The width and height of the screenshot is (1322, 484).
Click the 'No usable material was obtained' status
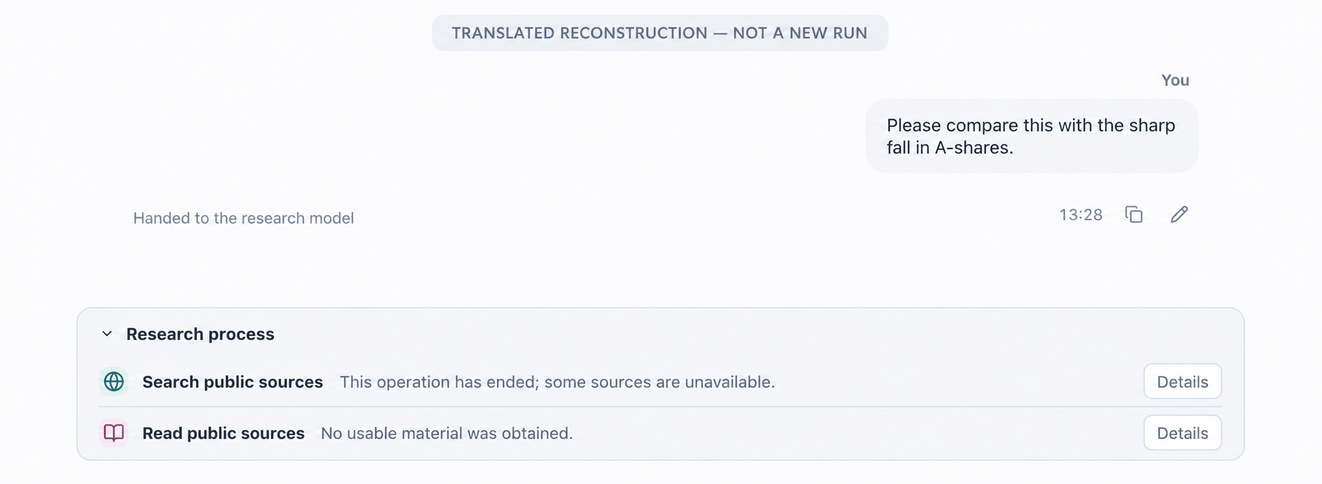(447, 433)
